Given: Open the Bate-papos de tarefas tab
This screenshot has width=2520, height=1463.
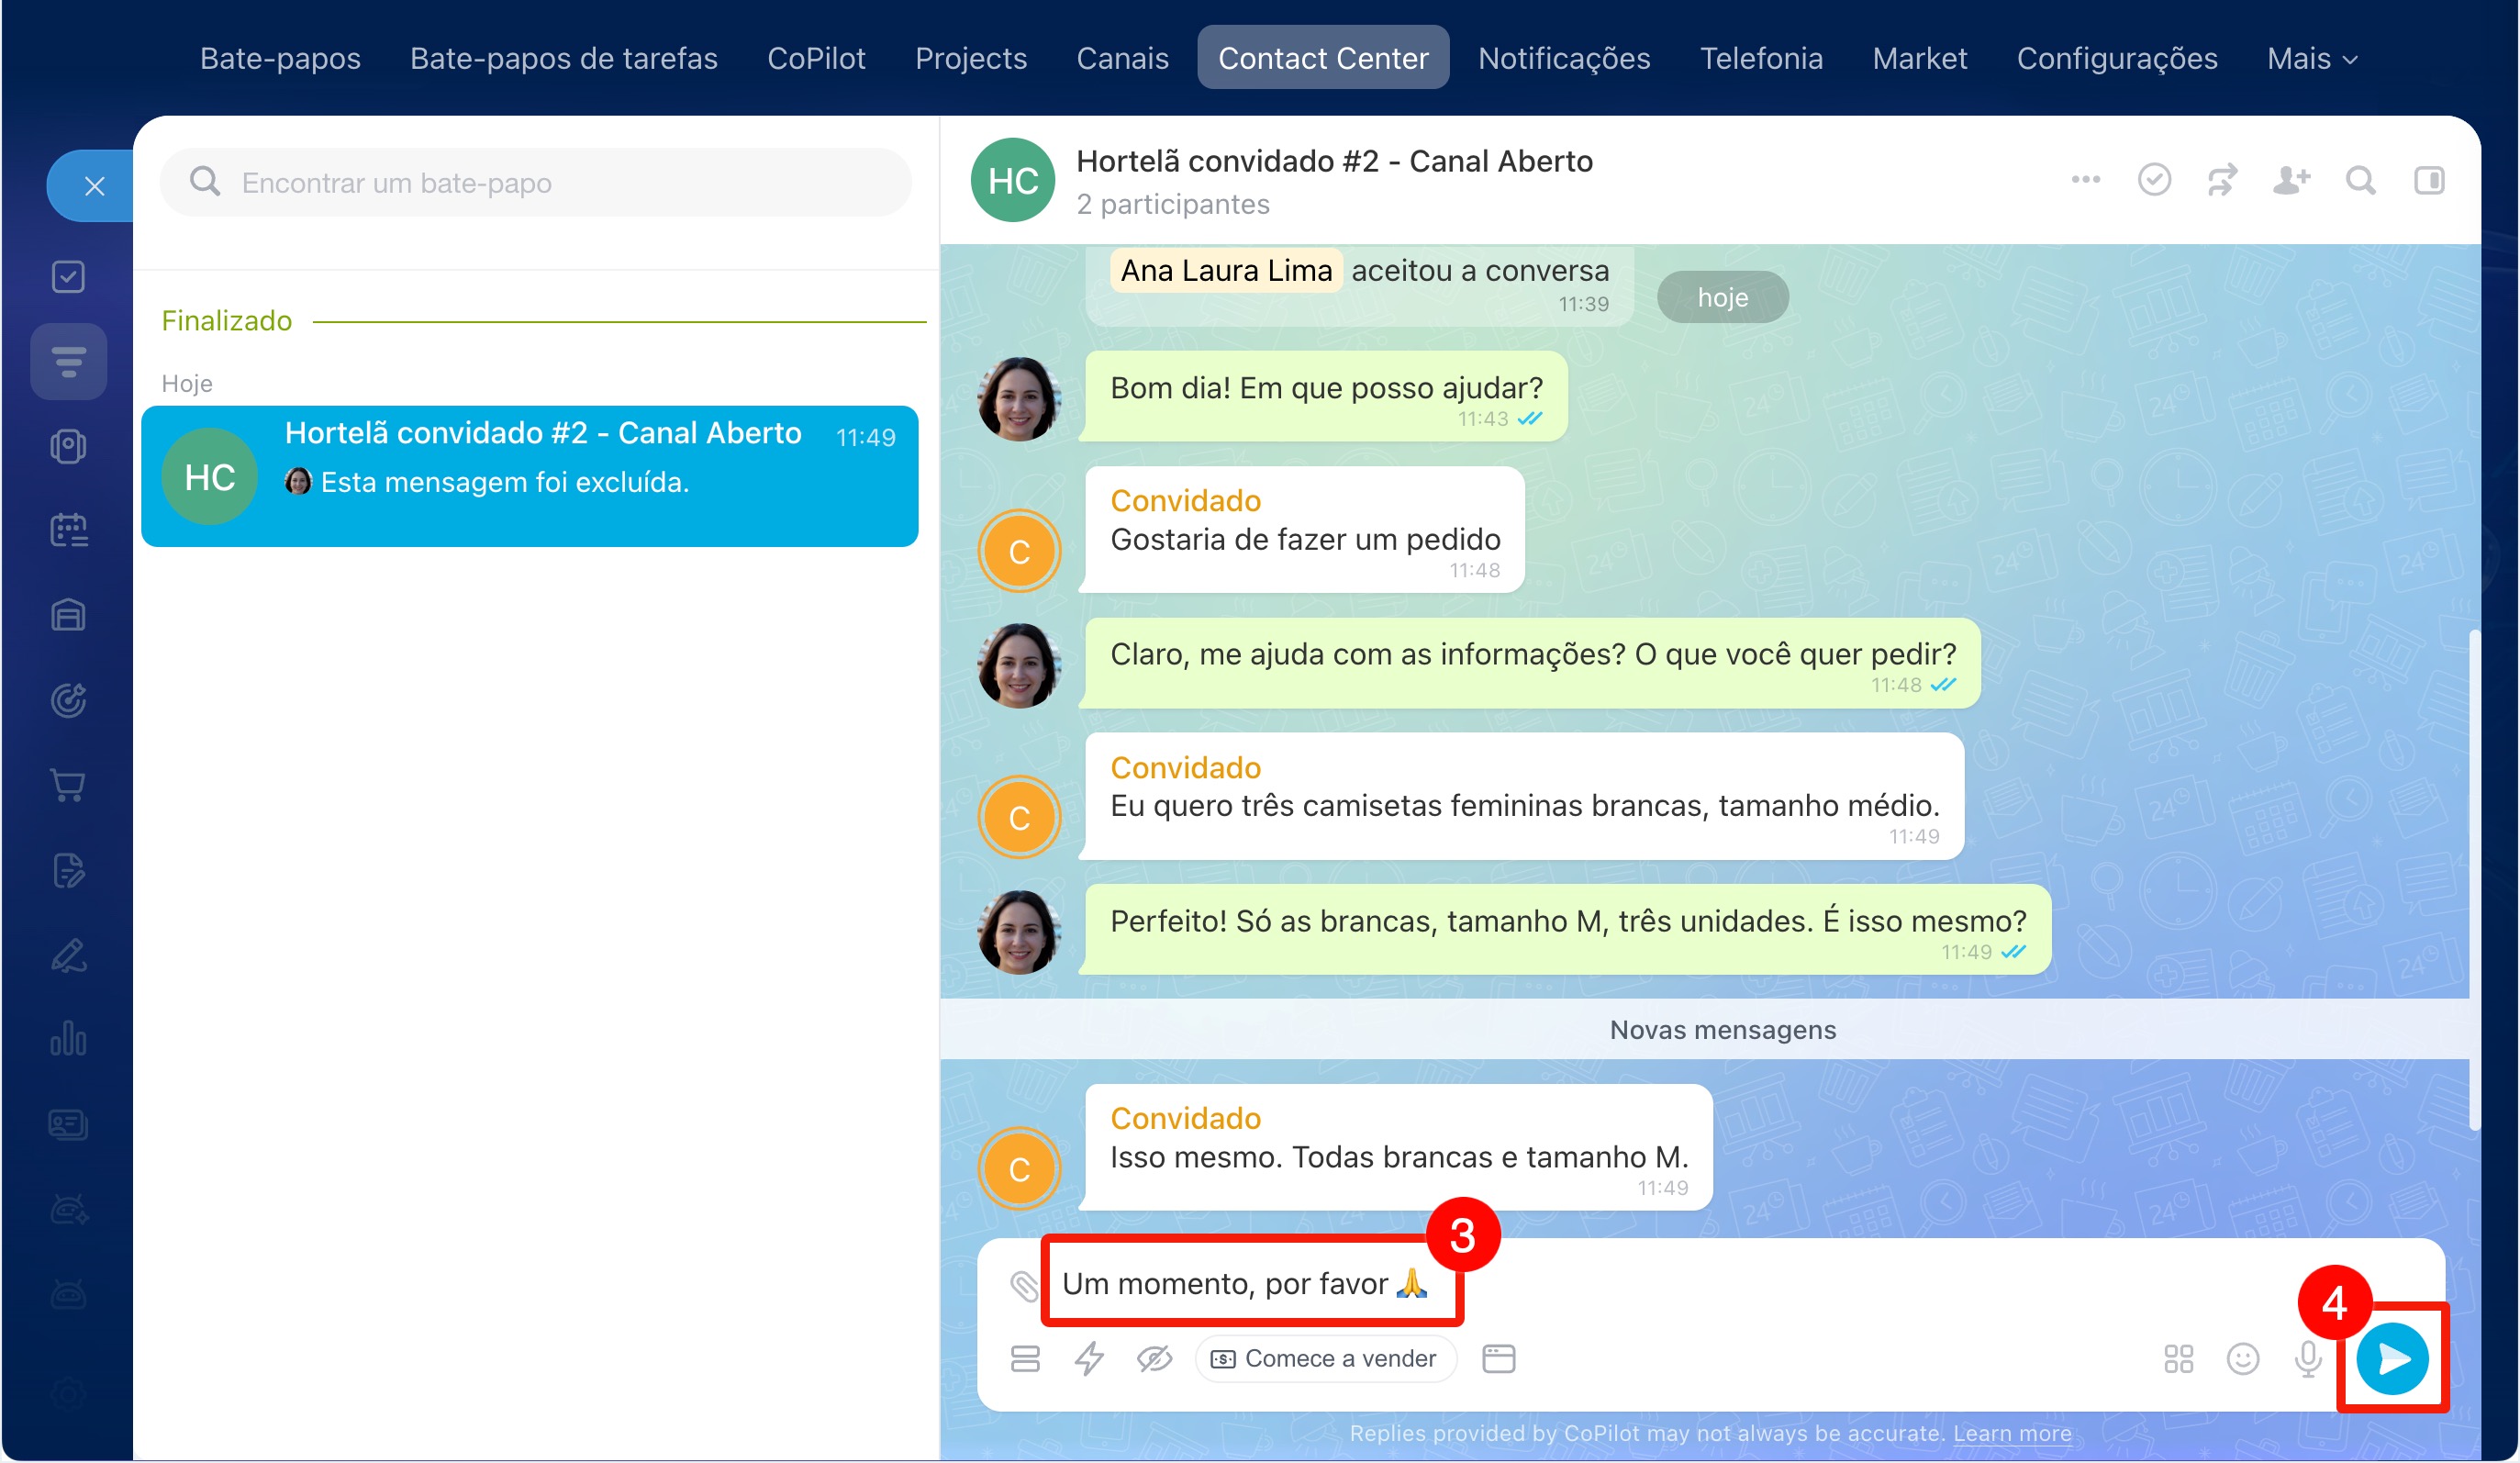Looking at the screenshot, I should 563,58.
